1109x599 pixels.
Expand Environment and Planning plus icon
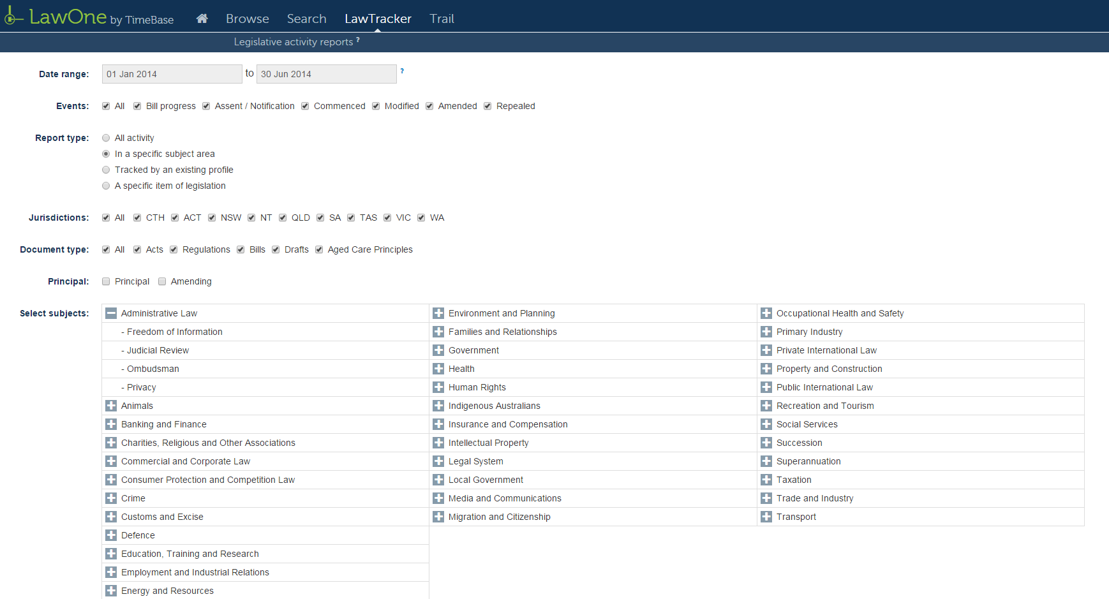[x=438, y=313]
